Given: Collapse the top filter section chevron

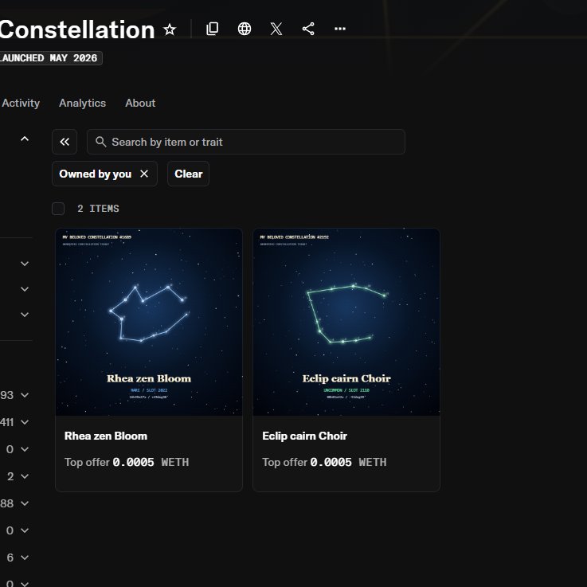Looking at the screenshot, I should click(x=25, y=139).
